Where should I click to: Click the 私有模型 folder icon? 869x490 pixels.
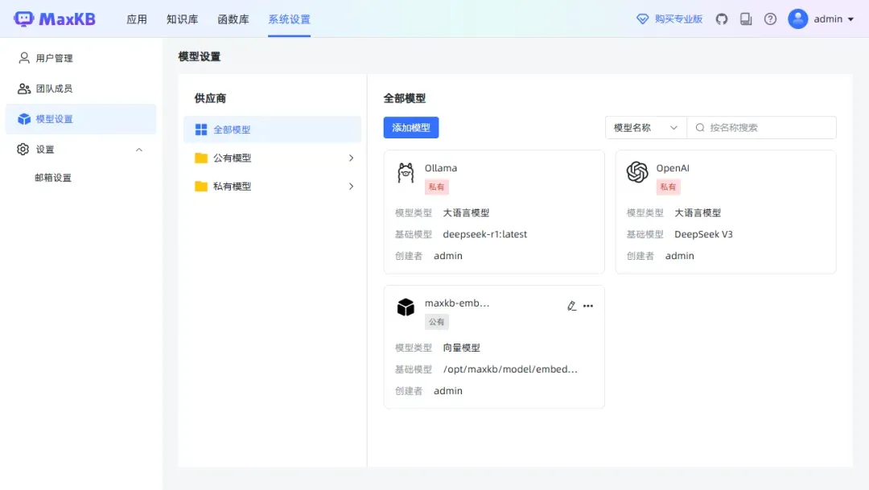pyautogui.click(x=201, y=186)
